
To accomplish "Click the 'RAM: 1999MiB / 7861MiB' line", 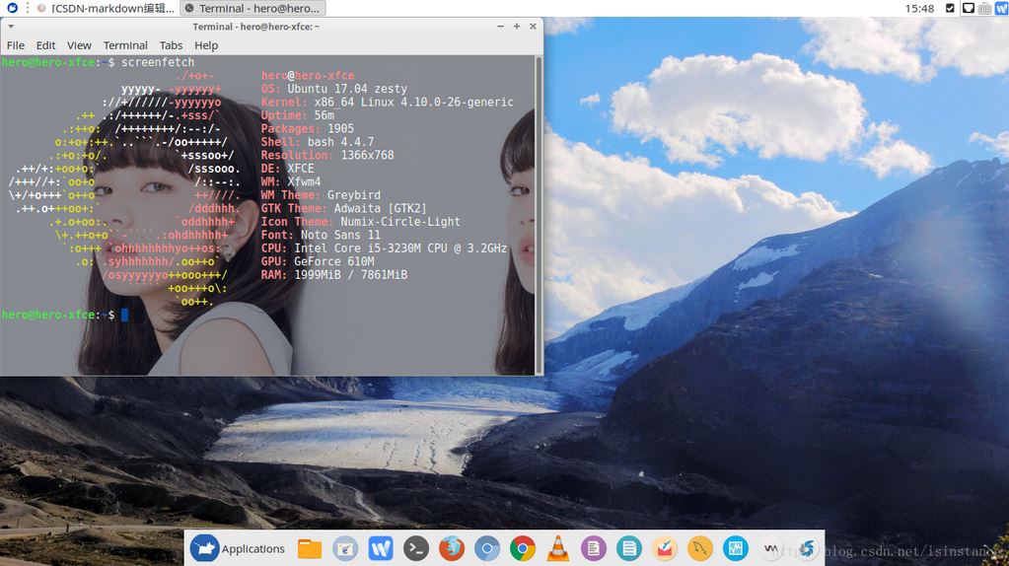I will (x=334, y=275).
